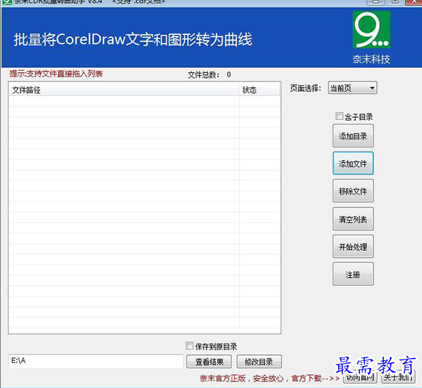Open the 页面选择 dropdown showing 当前页
The width and height of the screenshot is (422, 388).
click(353, 88)
